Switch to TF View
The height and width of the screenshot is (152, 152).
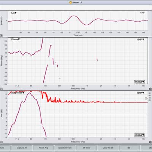click(86, 148)
